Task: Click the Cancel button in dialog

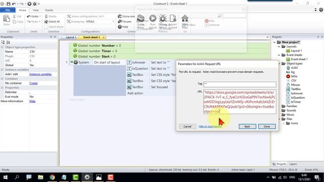Action: [x=187, y=126]
